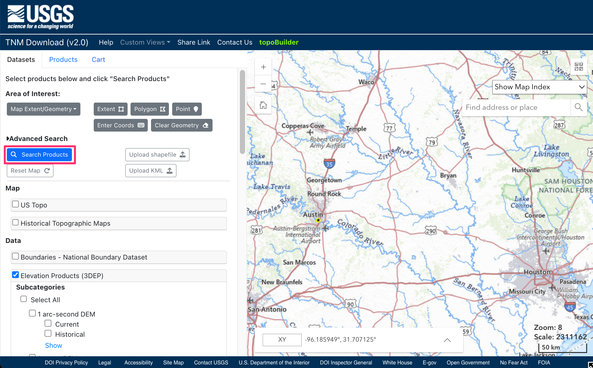Click the map home extent icon

tap(263, 105)
